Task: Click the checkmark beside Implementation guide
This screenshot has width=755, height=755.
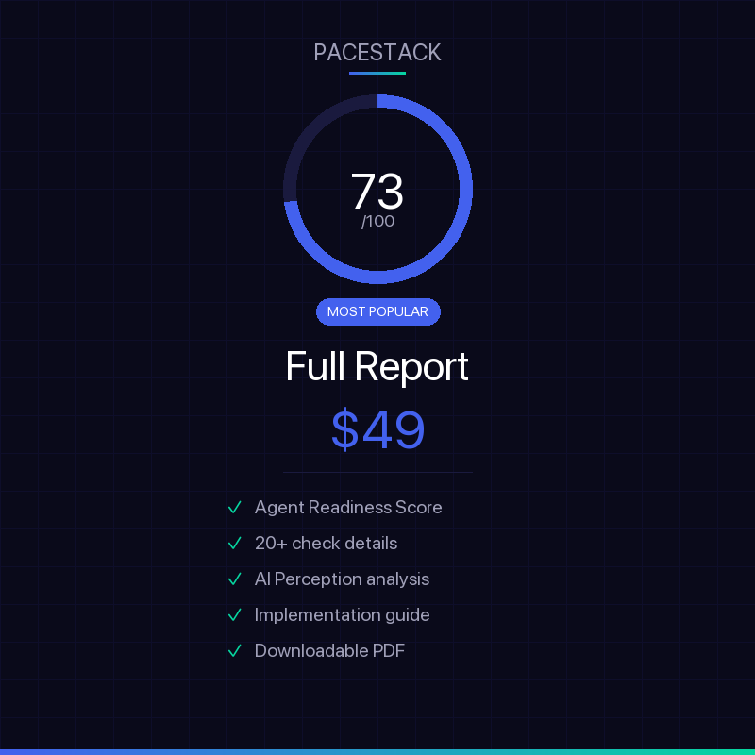Action: pyautogui.click(x=234, y=615)
